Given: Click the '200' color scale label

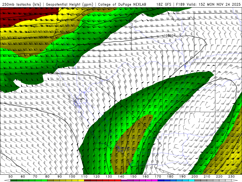Looking at the screenshot, I should [x=195, y=177].
